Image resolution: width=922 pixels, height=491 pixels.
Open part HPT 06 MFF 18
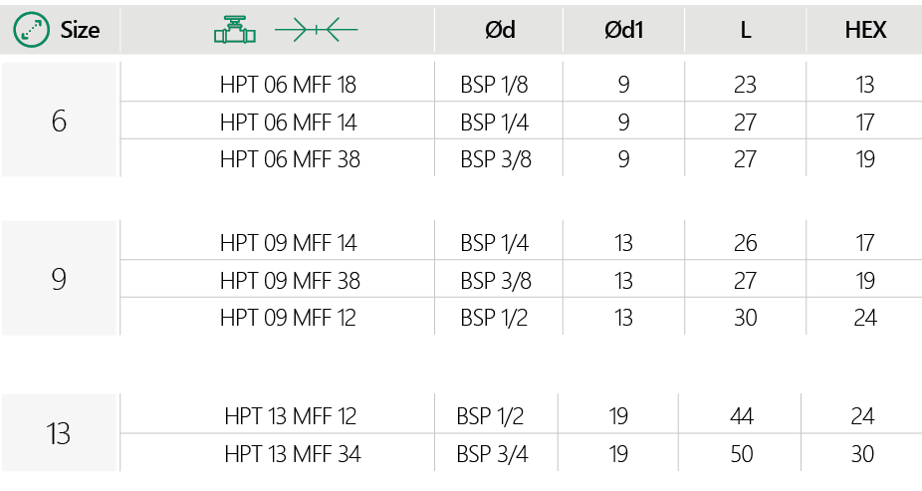coord(288,85)
